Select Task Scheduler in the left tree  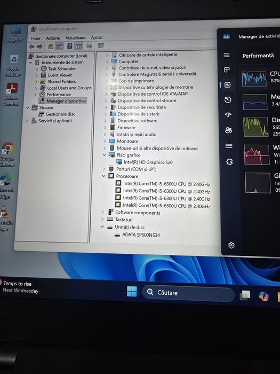pyautogui.click(x=62, y=69)
